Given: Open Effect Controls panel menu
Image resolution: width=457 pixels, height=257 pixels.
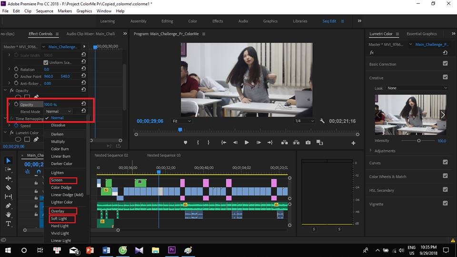Looking at the screenshot, I should [57, 34].
